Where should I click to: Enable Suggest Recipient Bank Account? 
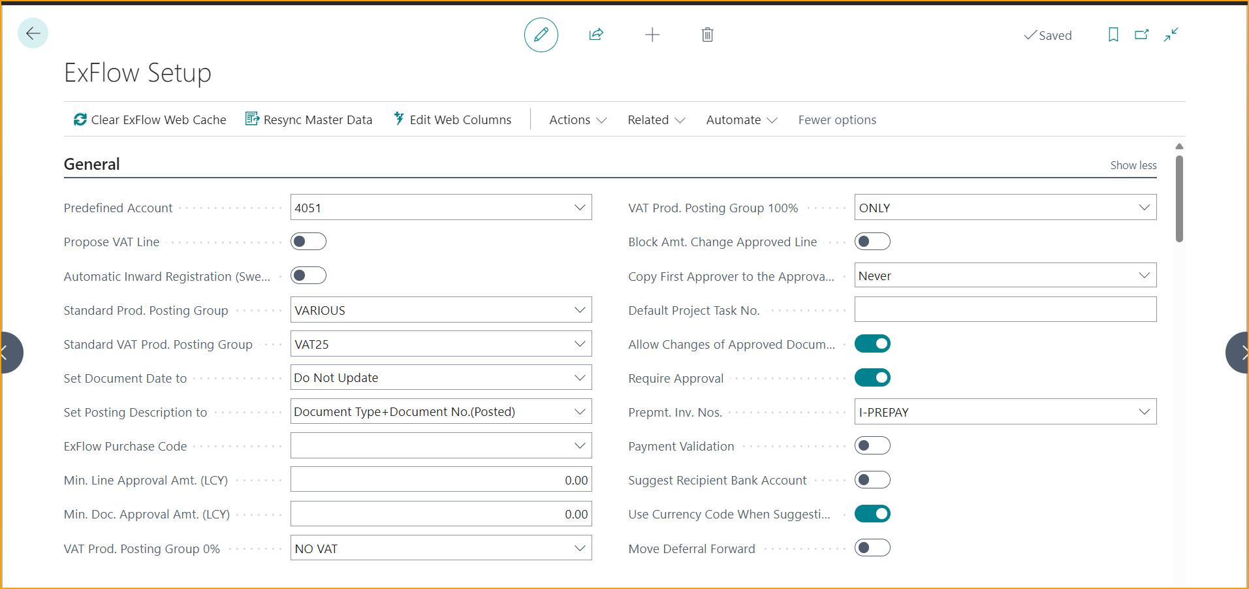[x=872, y=480]
